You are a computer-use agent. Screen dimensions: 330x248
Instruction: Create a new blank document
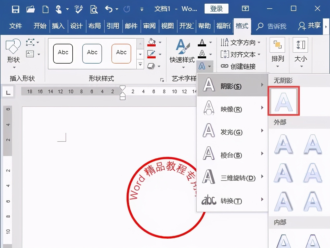click(46, 9)
